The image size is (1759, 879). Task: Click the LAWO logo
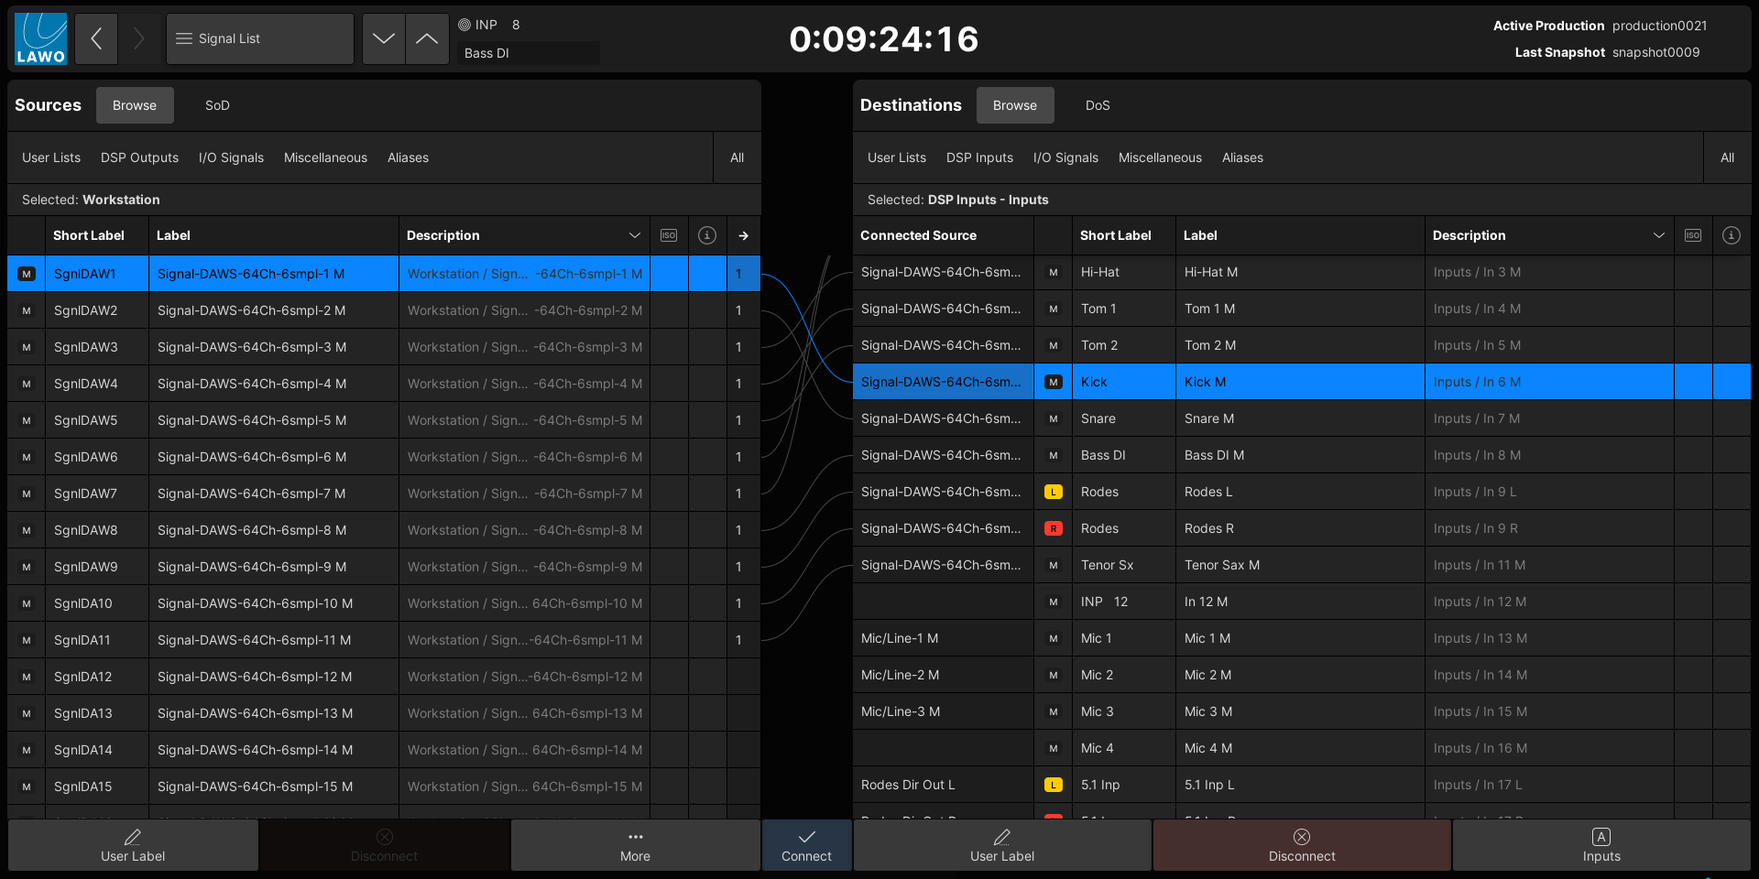(39, 38)
